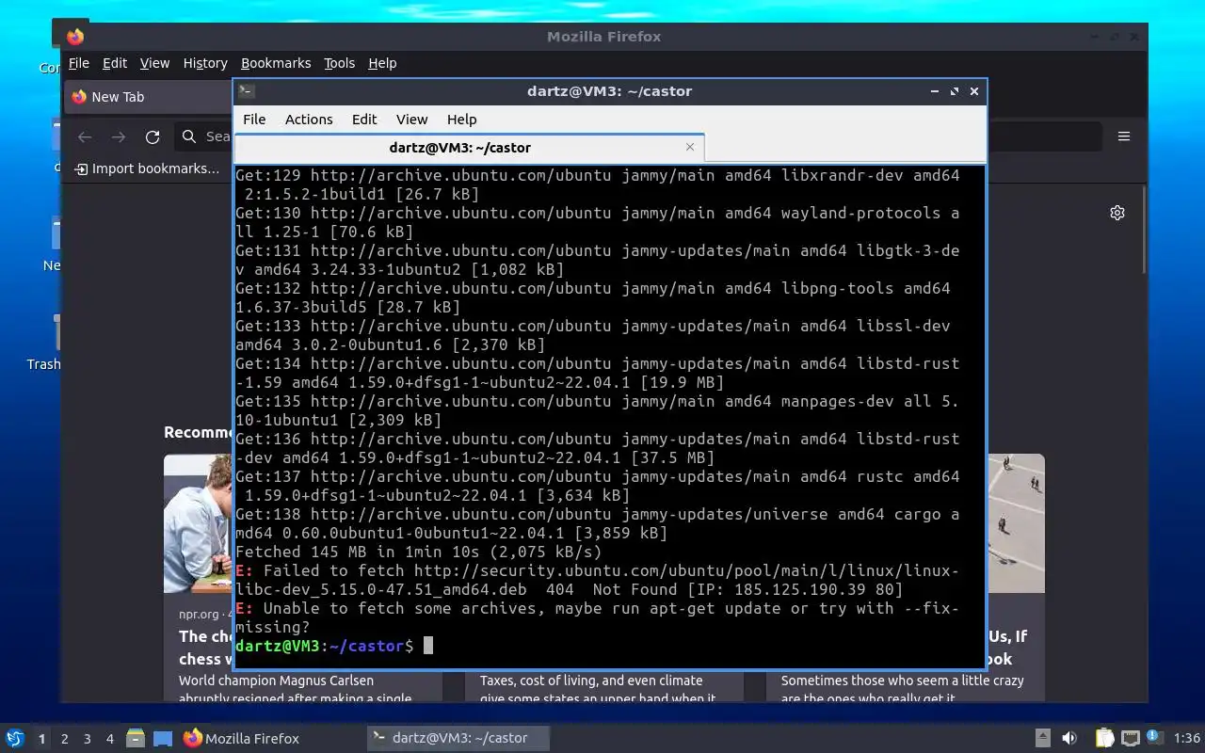
Task: Open Firefox History menu
Action: pyautogui.click(x=205, y=63)
